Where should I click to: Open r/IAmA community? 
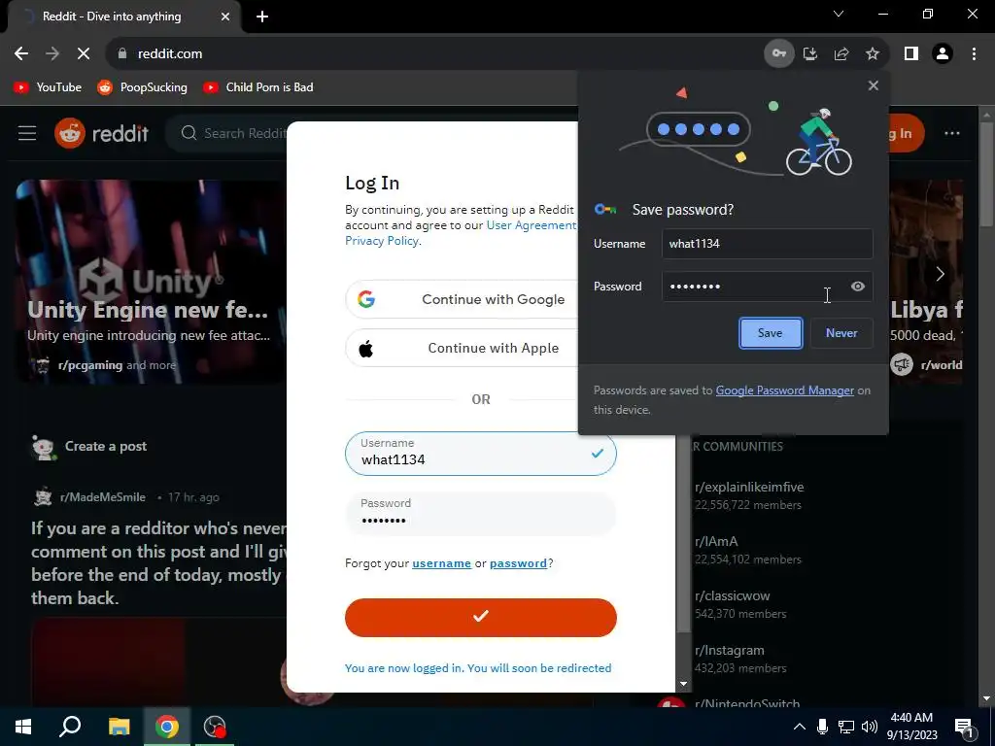[716, 542]
